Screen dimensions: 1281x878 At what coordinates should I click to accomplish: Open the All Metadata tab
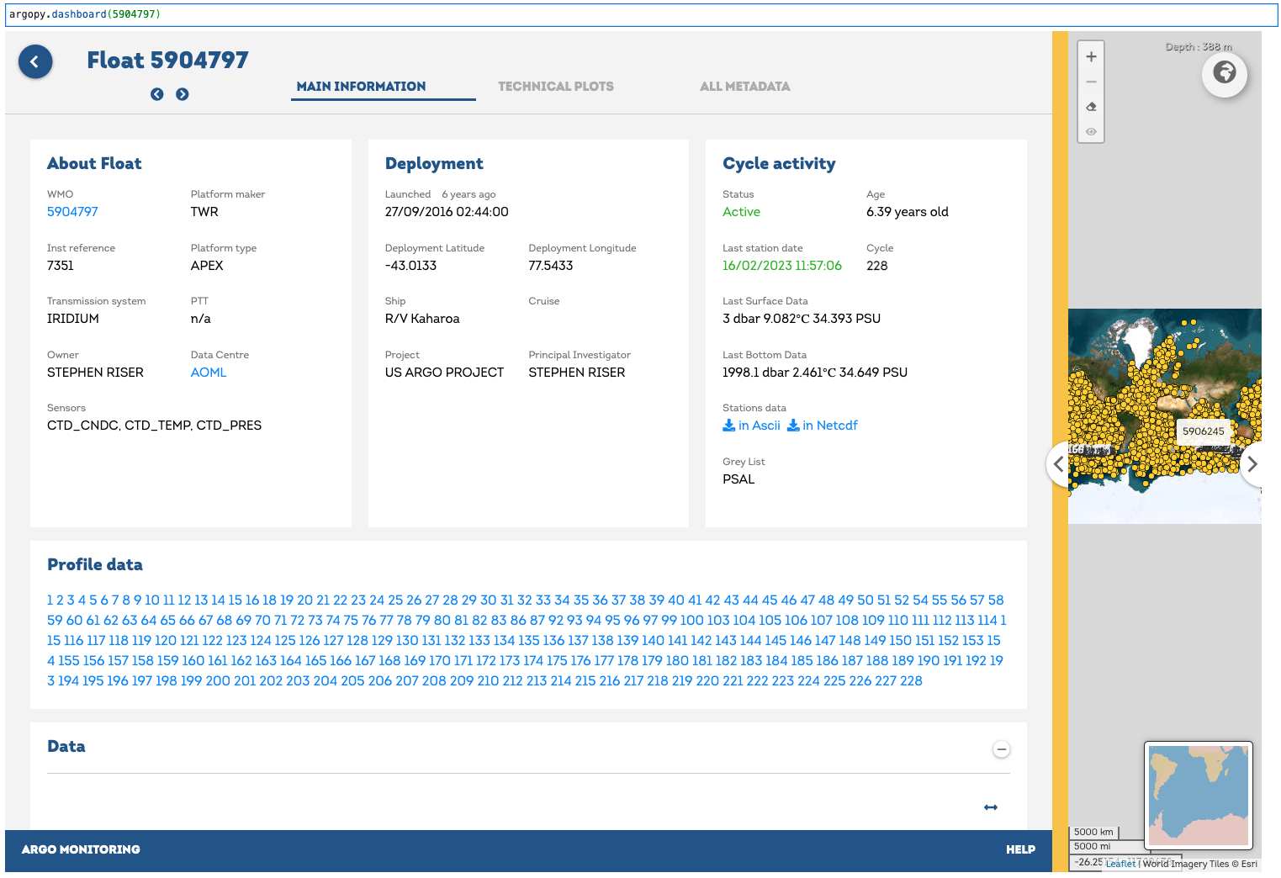(x=745, y=87)
